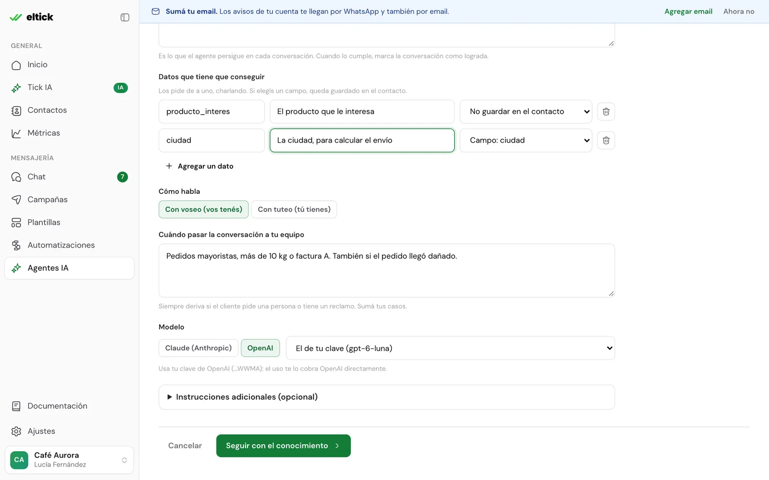Viewport: 769px width, 480px height.
Task: Click the handoff conditions textarea
Action: [387, 271]
